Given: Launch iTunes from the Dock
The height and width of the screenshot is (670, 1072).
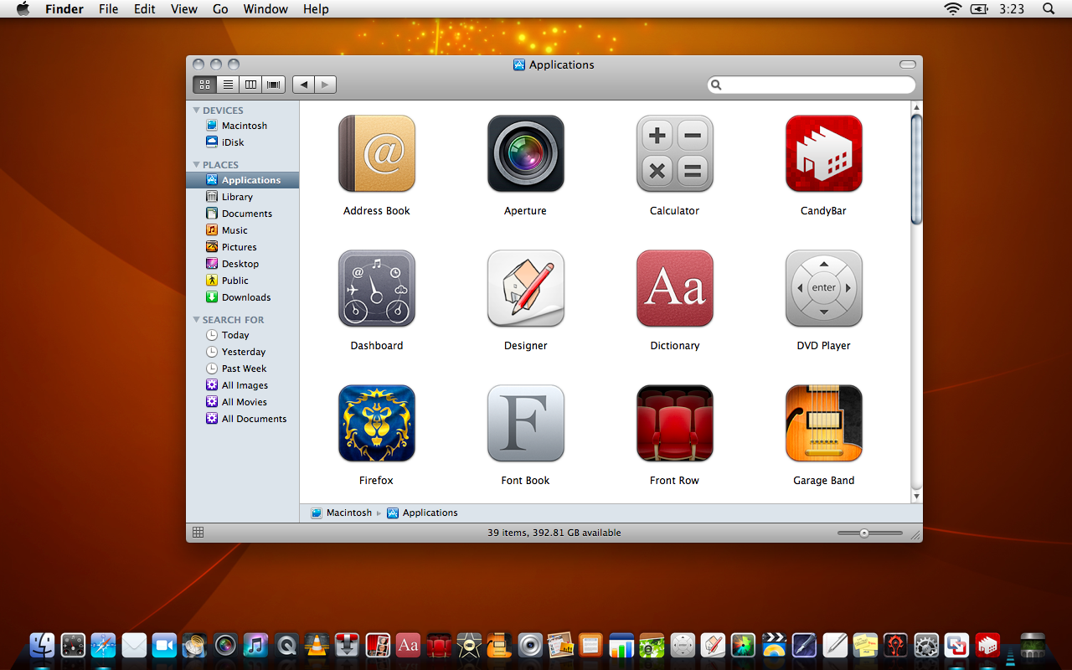Looking at the screenshot, I should coord(255,645).
